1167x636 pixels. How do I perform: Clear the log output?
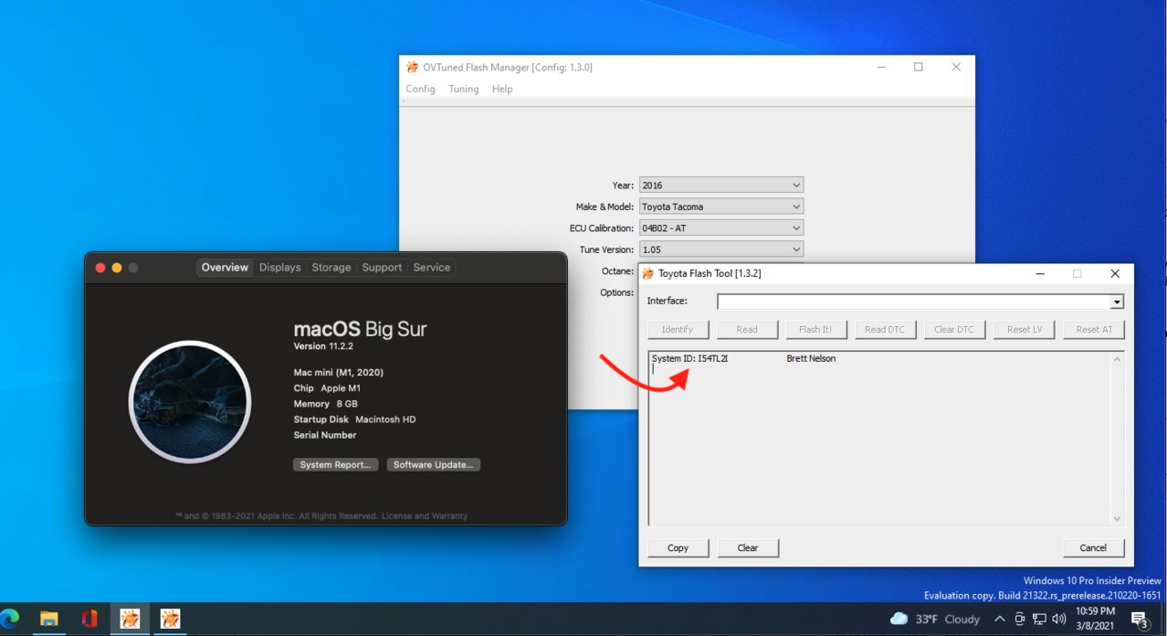[747, 547]
